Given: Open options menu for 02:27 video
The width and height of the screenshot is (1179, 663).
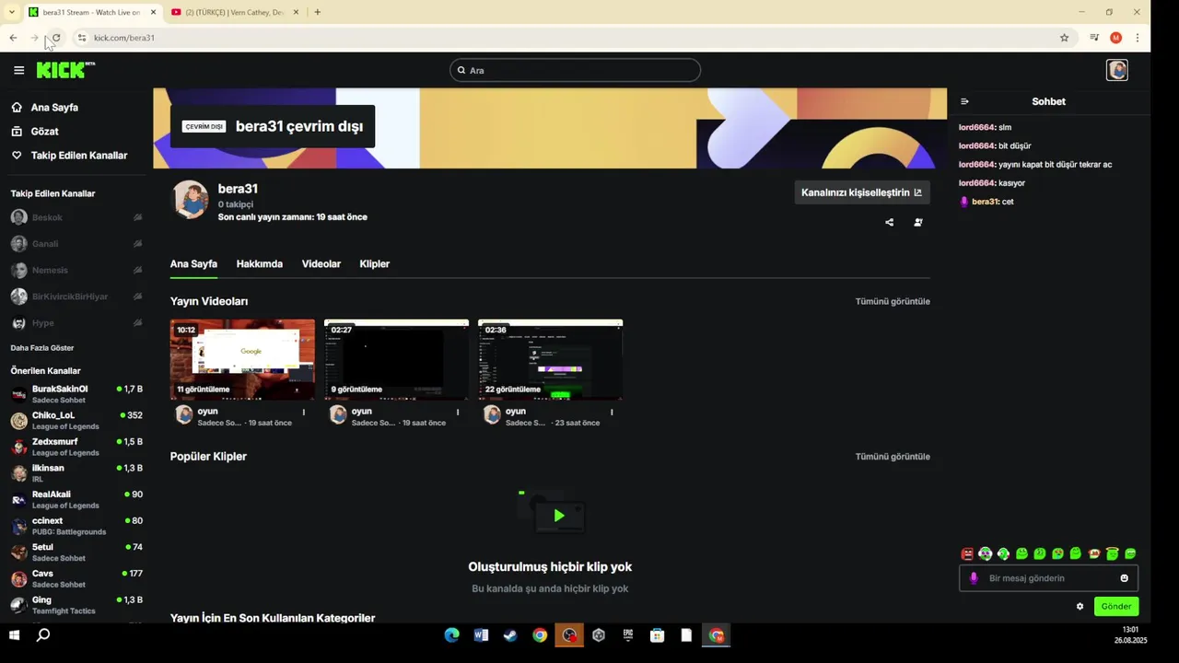Looking at the screenshot, I should coord(458,412).
